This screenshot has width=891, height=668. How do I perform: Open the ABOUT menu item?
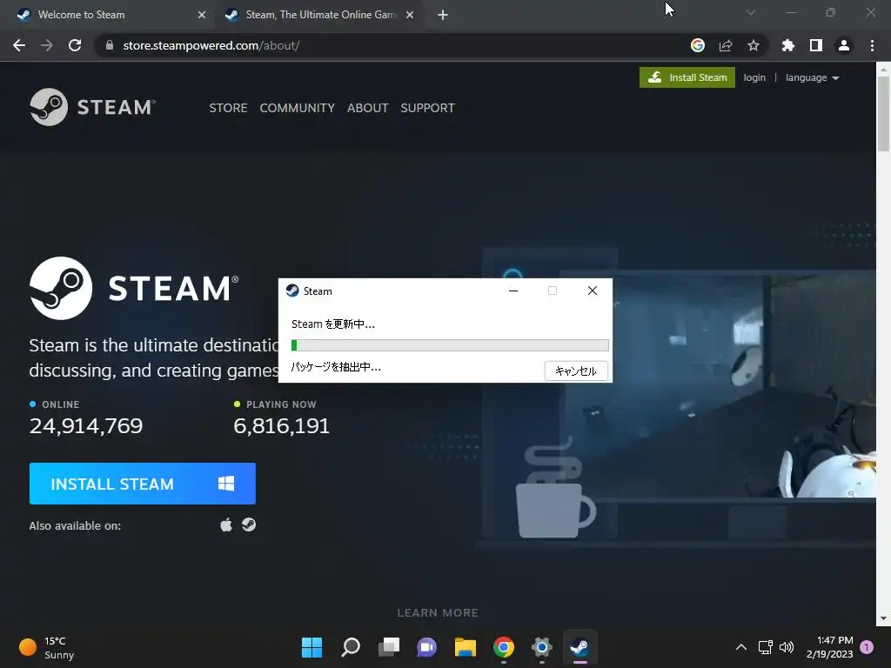[368, 108]
